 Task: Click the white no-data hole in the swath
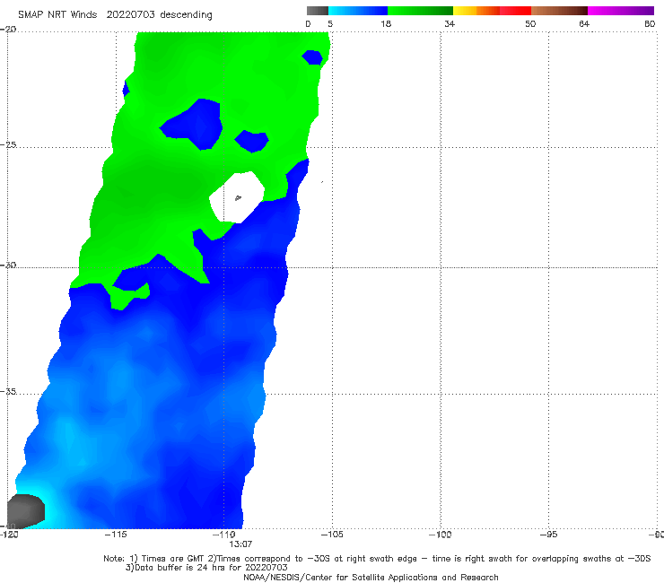[x=237, y=196]
